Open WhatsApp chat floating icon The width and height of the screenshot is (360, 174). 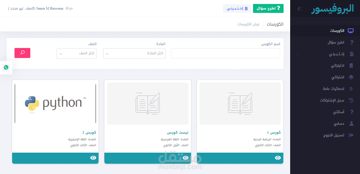[6, 67]
